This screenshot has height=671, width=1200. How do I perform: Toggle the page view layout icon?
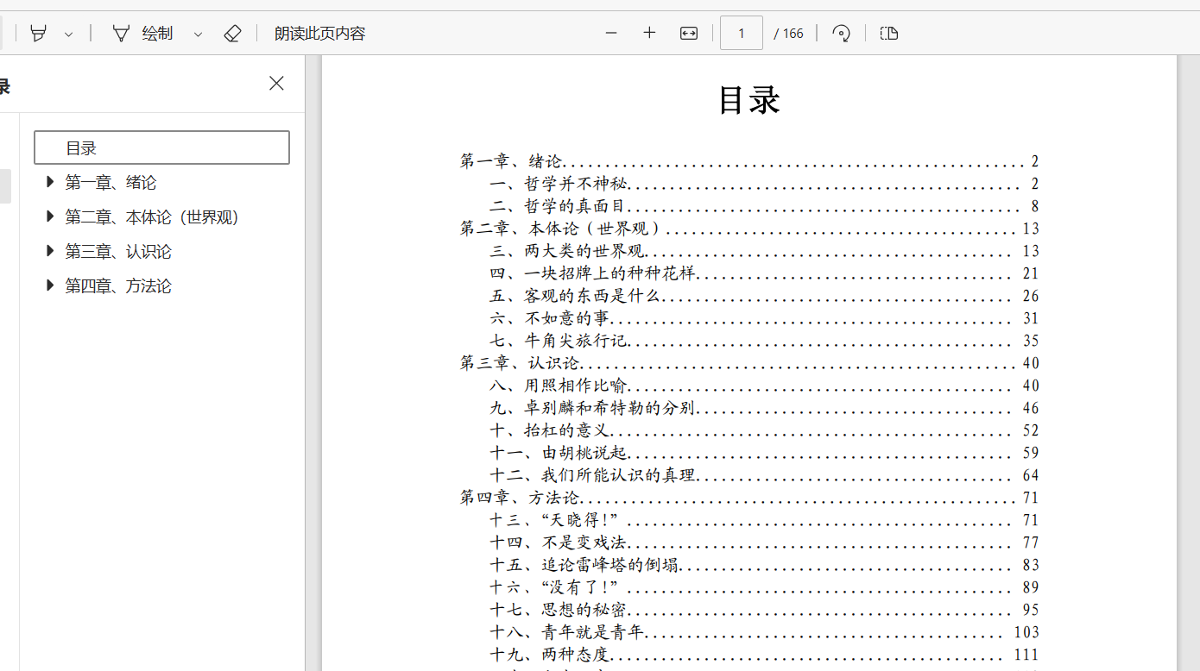pyautogui.click(x=889, y=33)
